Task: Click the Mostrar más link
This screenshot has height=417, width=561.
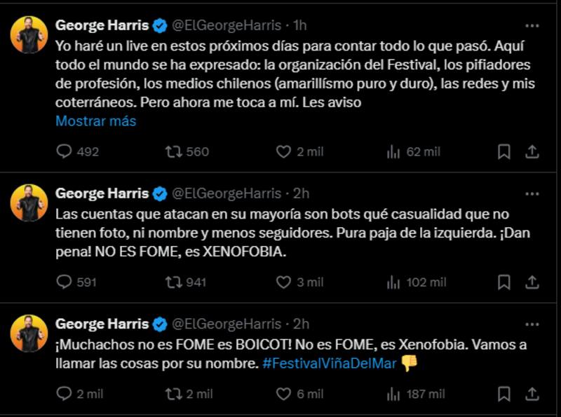Action: (96, 121)
